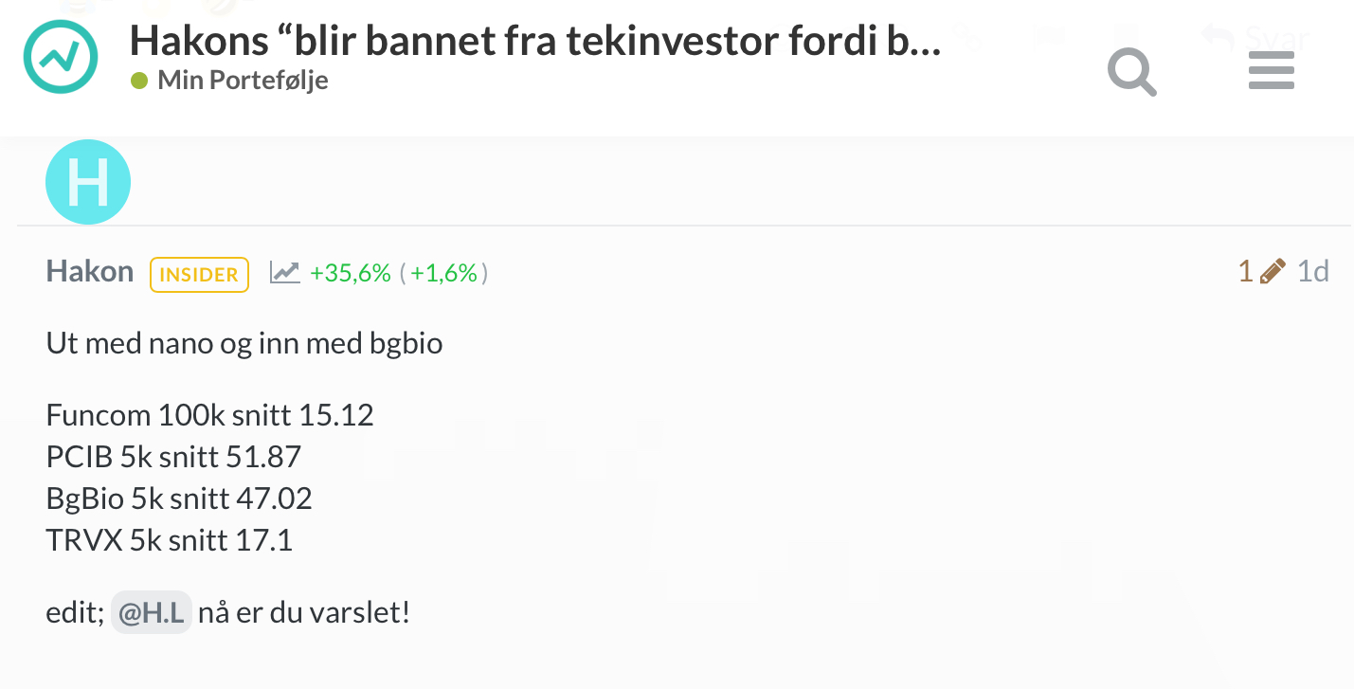Open the topic title heading link
This screenshot has height=689, width=1354.
535,41
